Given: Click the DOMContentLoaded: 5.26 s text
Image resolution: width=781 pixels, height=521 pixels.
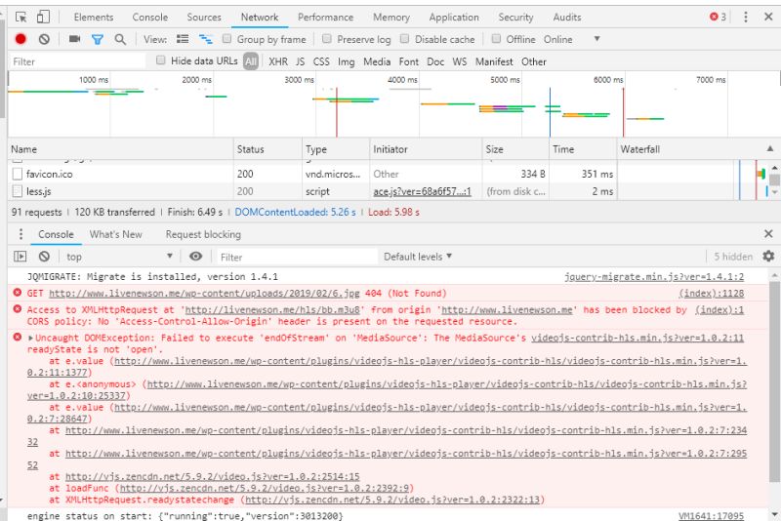Looking at the screenshot, I should coord(295,212).
